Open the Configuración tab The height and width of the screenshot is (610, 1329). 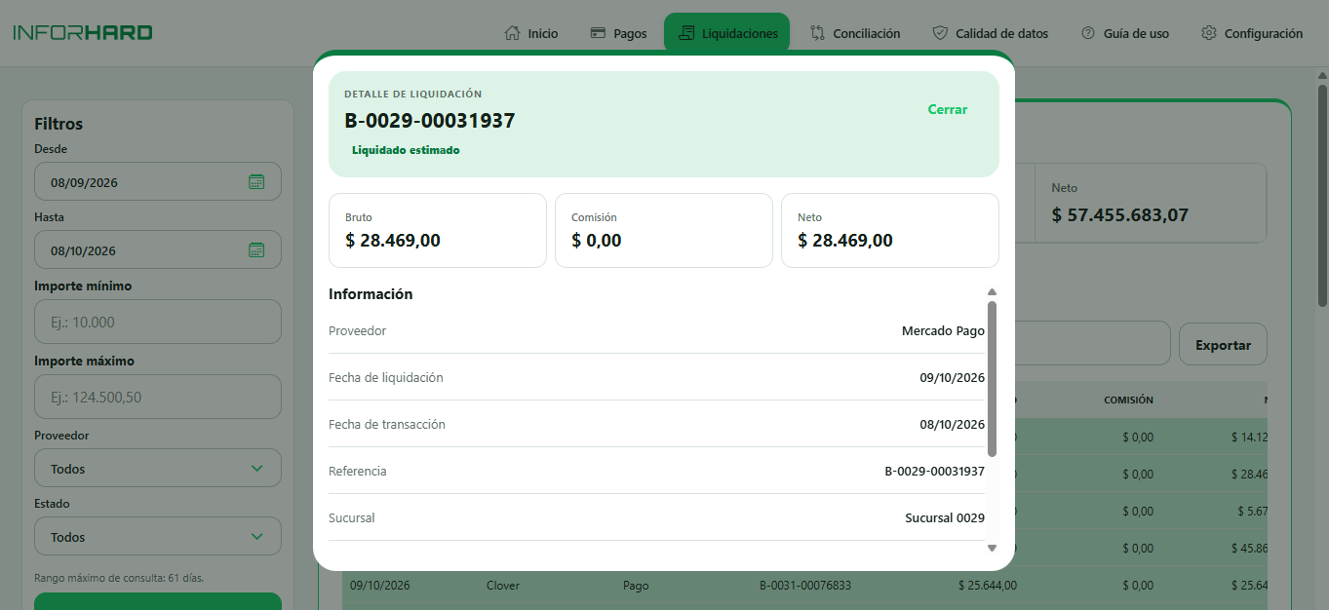1252,33
